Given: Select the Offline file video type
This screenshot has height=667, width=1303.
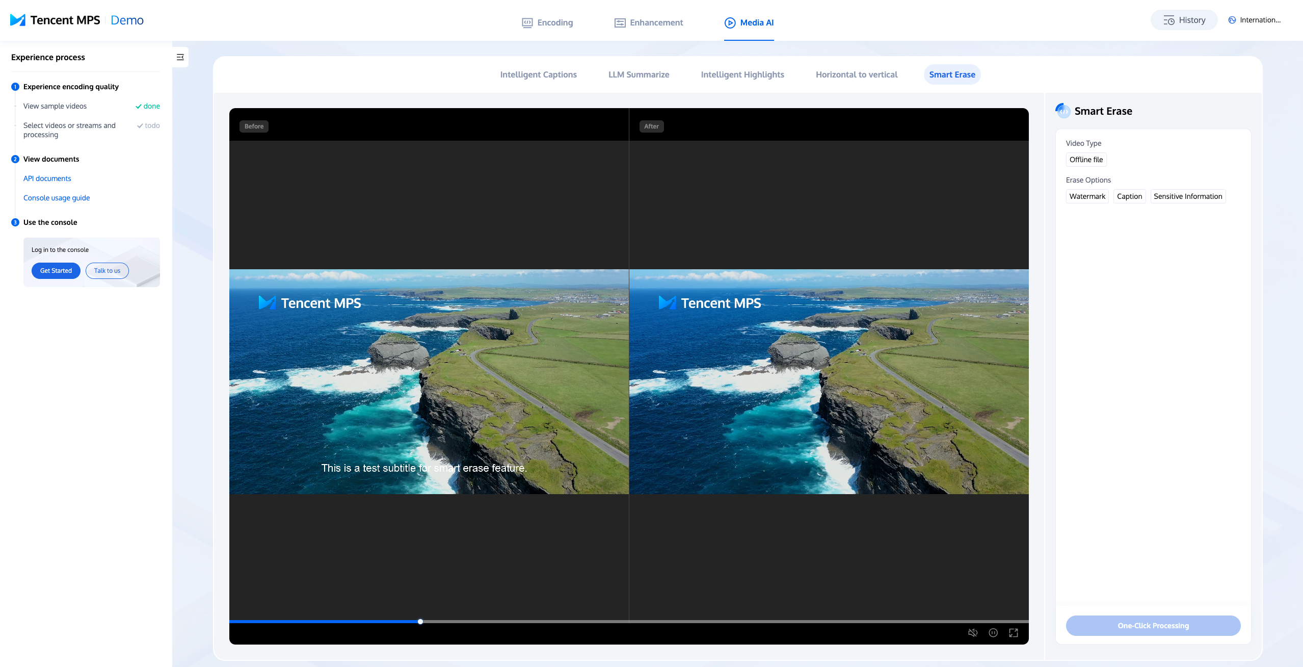Looking at the screenshot, I should click(x=1086, y=160).
